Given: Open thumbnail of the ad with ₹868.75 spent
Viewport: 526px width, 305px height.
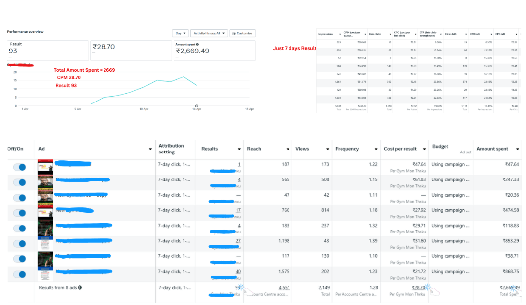Looking at the screenshot, I should (45, 274).
